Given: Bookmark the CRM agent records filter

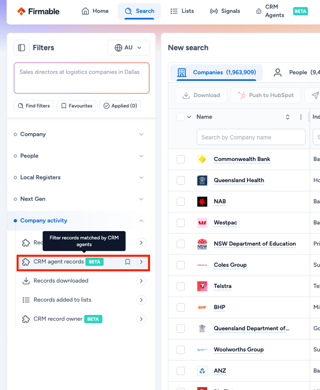Looking at the screenshot, I should point(128,262).
